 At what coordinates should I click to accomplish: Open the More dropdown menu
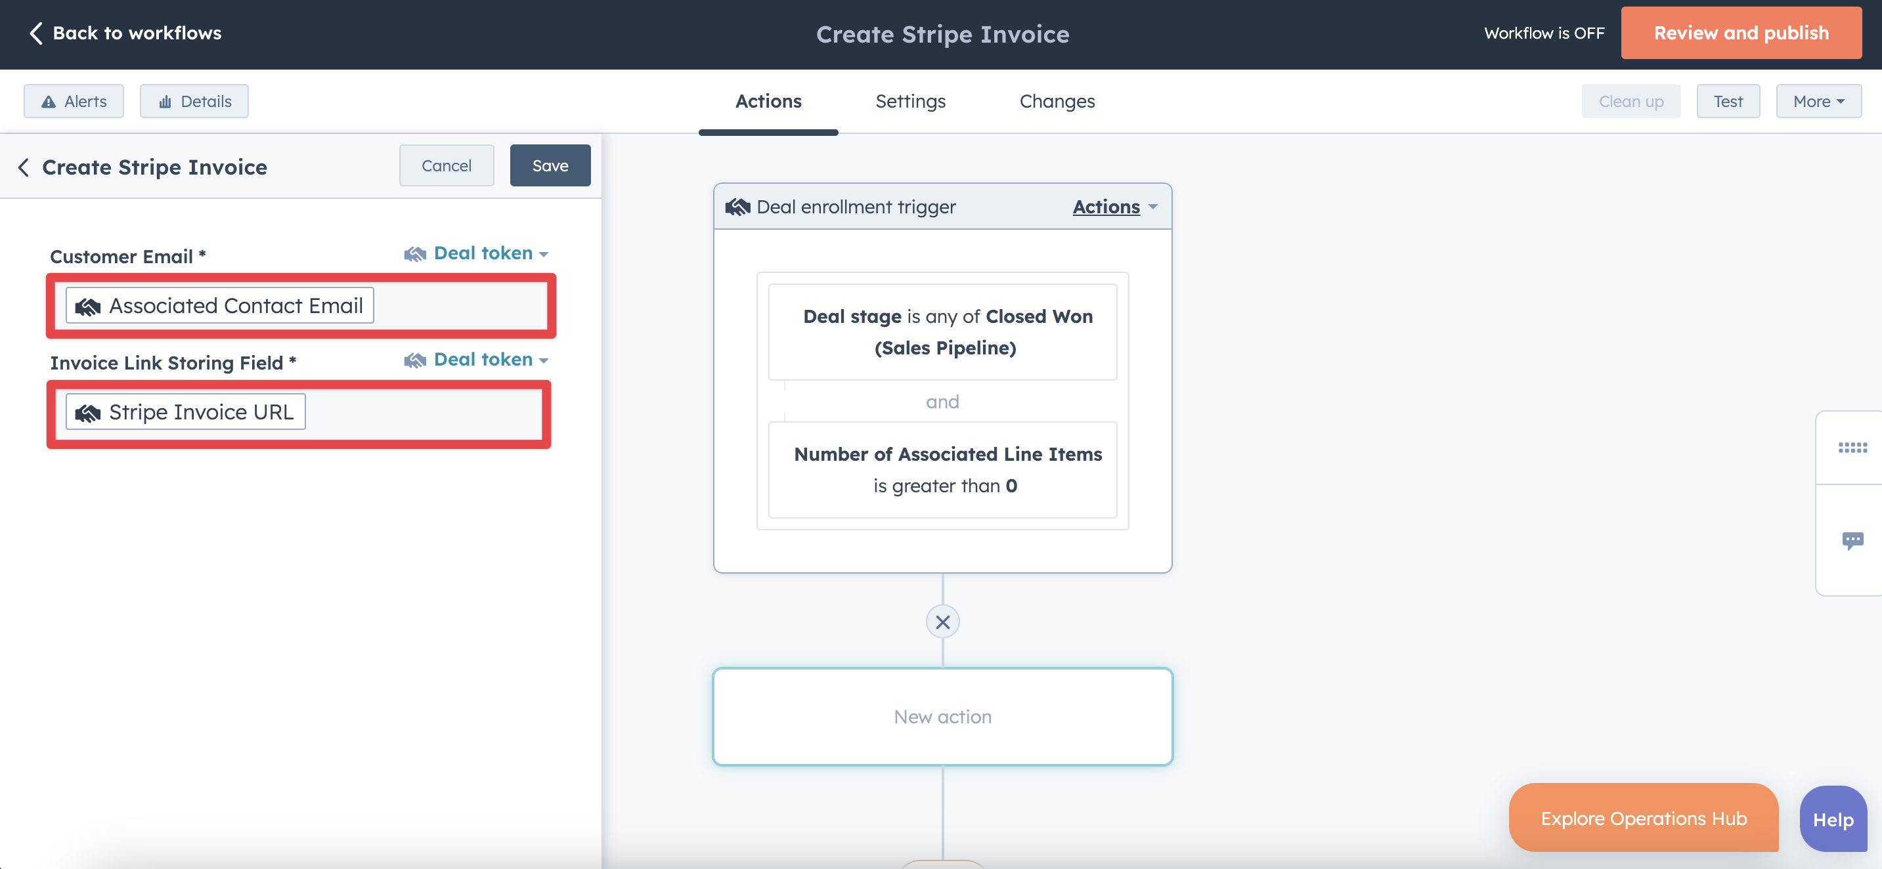[1818, 102]
